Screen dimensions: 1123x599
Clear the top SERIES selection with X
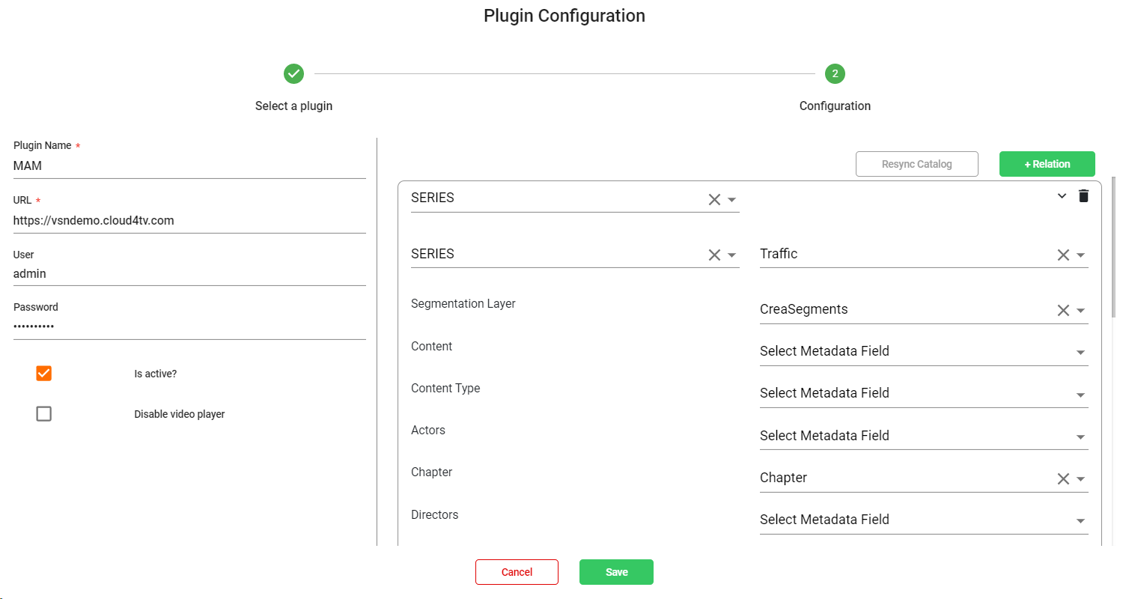point(713,200)
